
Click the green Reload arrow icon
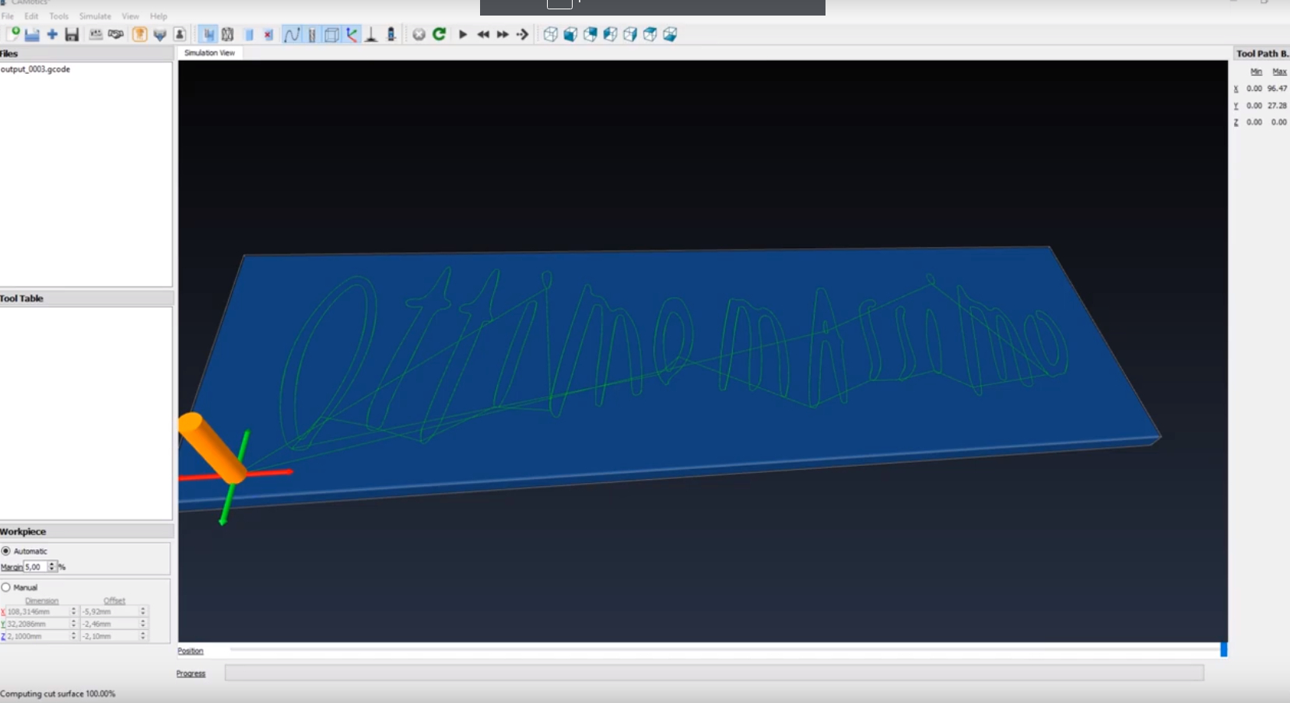coord(439,34)
